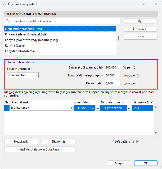Viewport: 162px width, 169px height.
Task: Click the search magnifier icon
Action: click(x=7, y=21)
